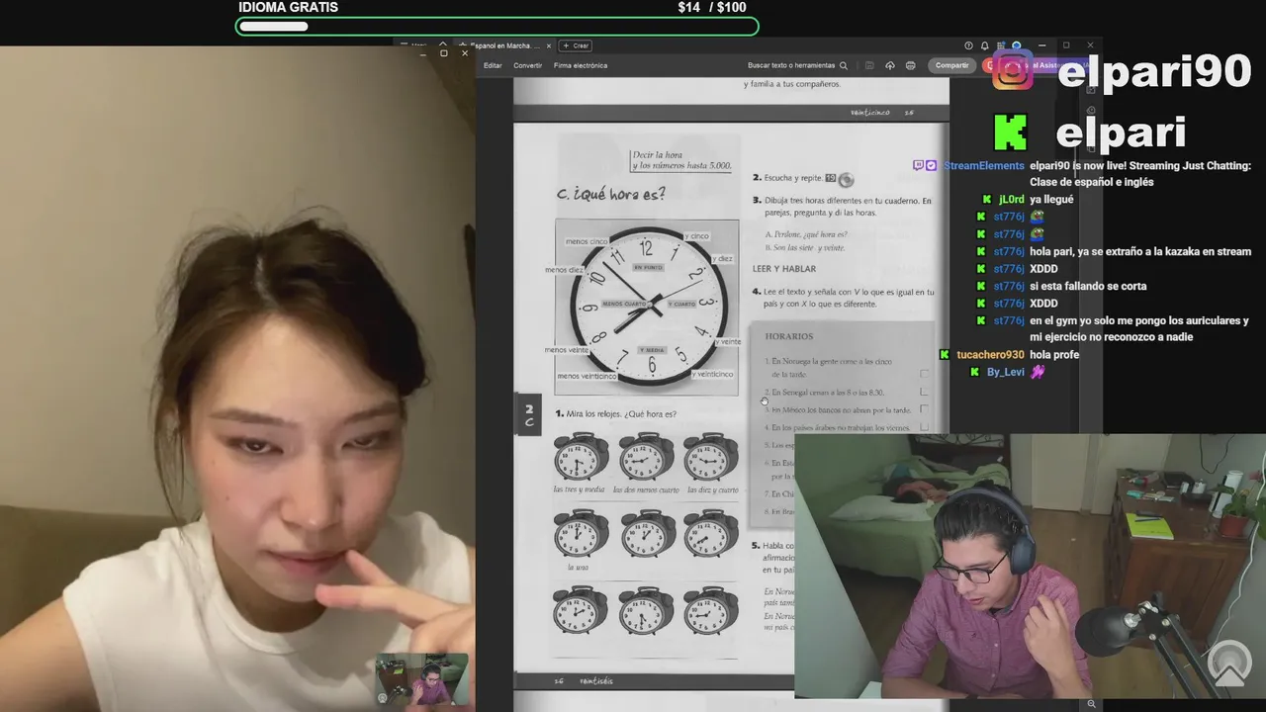
Task: Click the 'y media' label on clock
Action: [x=652, y=350]
